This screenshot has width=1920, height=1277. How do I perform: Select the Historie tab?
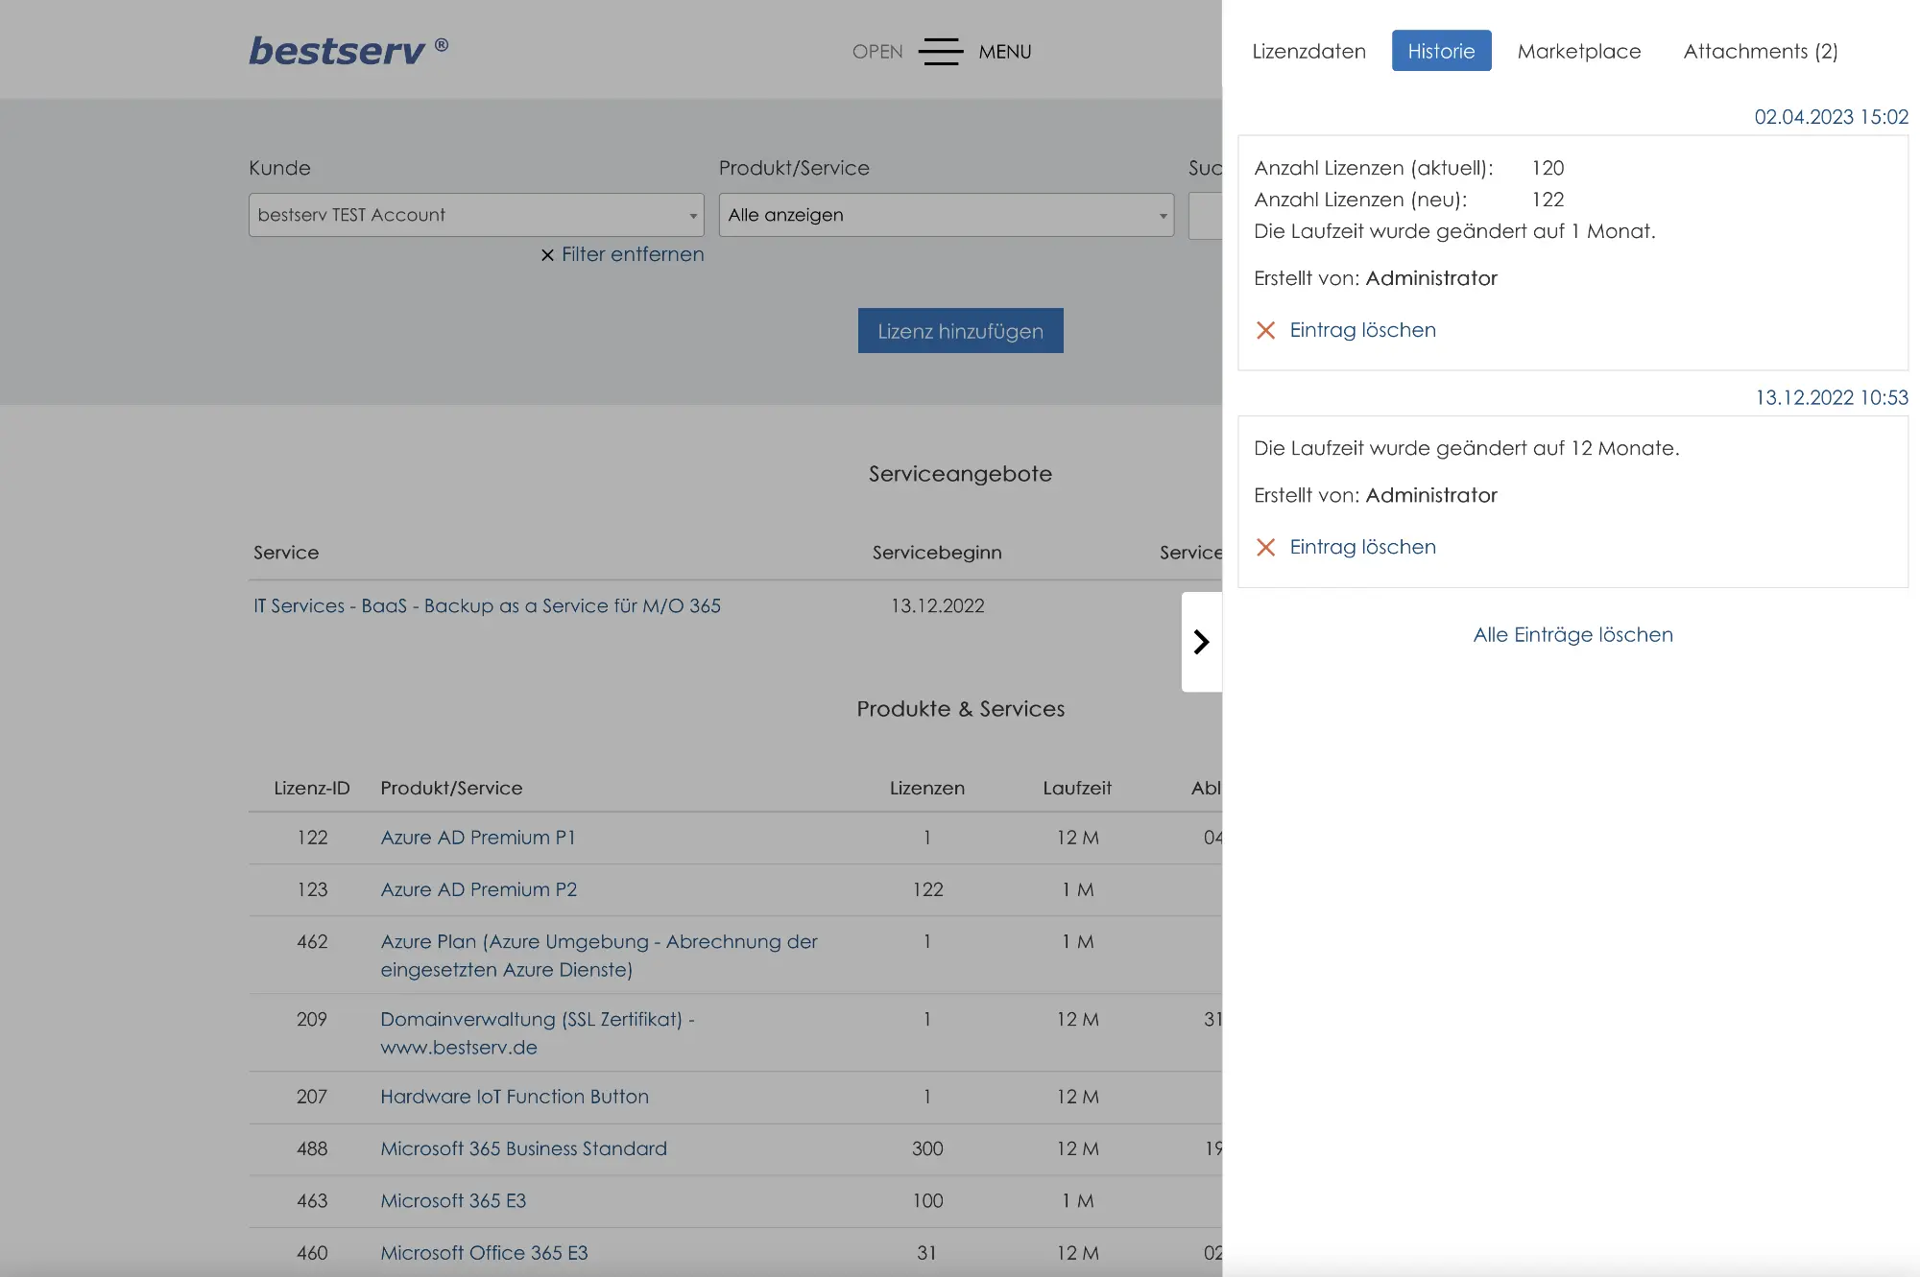pyautogui.click(x=1441, y=51)
